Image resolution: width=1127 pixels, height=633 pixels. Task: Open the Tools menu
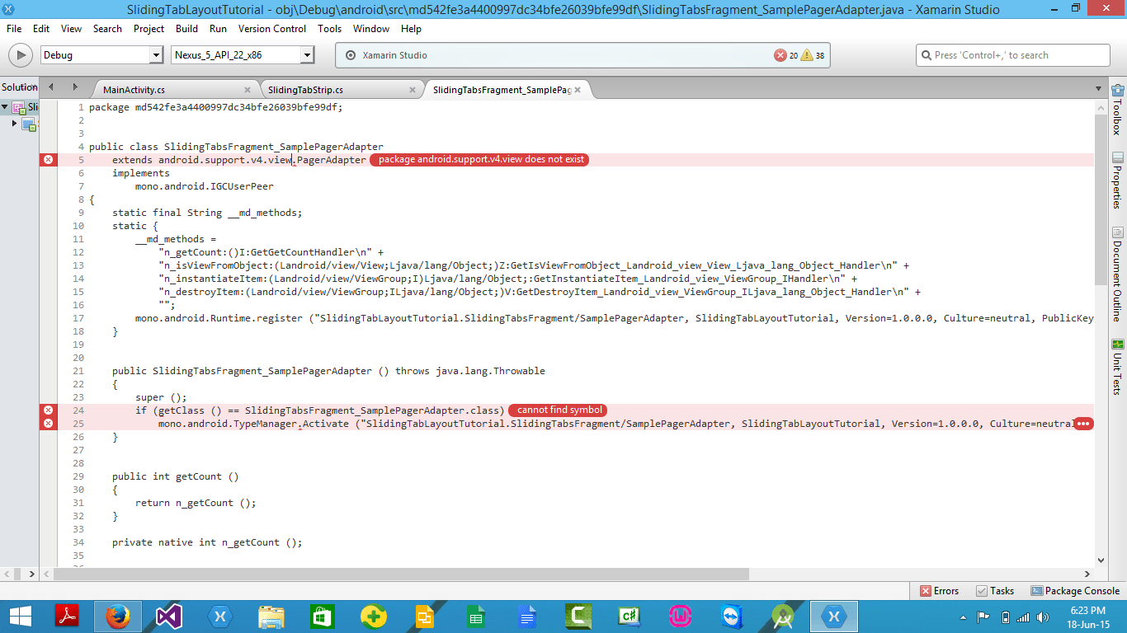click(330, 29)
